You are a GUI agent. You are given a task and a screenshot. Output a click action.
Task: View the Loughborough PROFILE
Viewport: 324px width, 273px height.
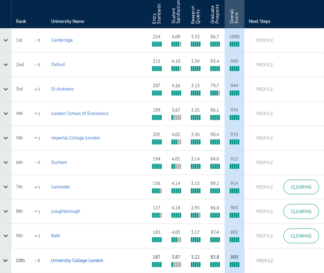pyautogui.click(x=265, y=211)
